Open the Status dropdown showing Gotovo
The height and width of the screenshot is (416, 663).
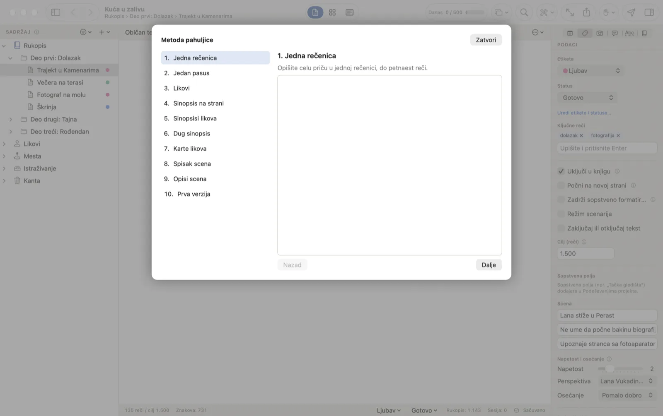(587, 98)
